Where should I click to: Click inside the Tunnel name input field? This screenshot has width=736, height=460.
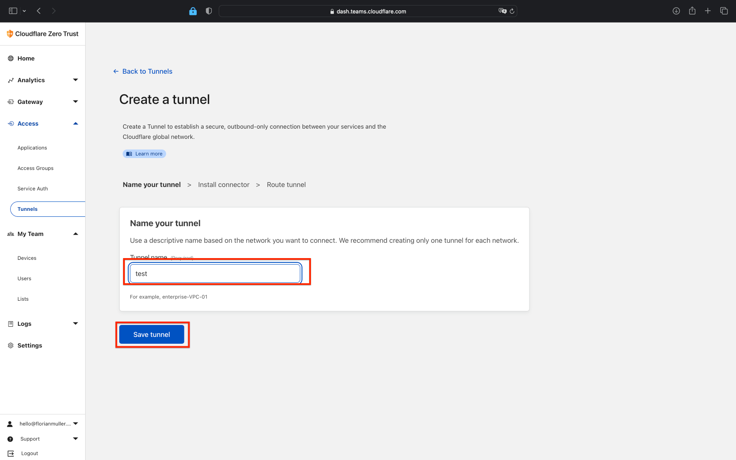pyautogui.click(x=214, y=273)
